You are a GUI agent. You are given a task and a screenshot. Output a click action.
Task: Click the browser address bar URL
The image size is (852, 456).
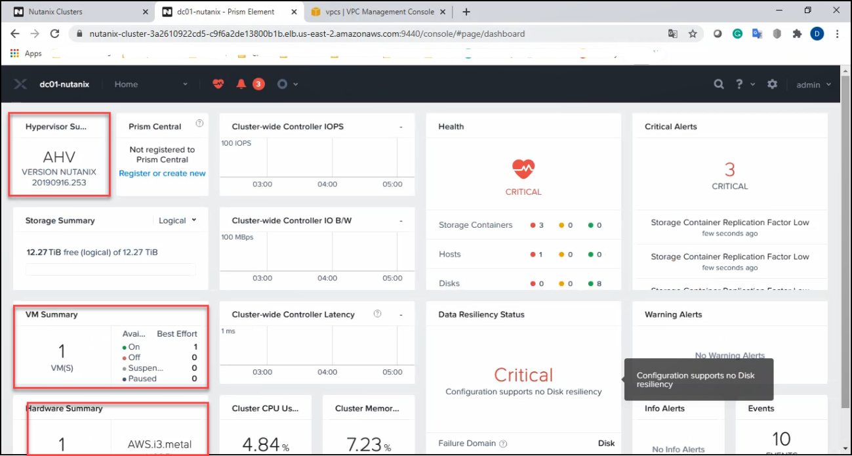point(308,33)
